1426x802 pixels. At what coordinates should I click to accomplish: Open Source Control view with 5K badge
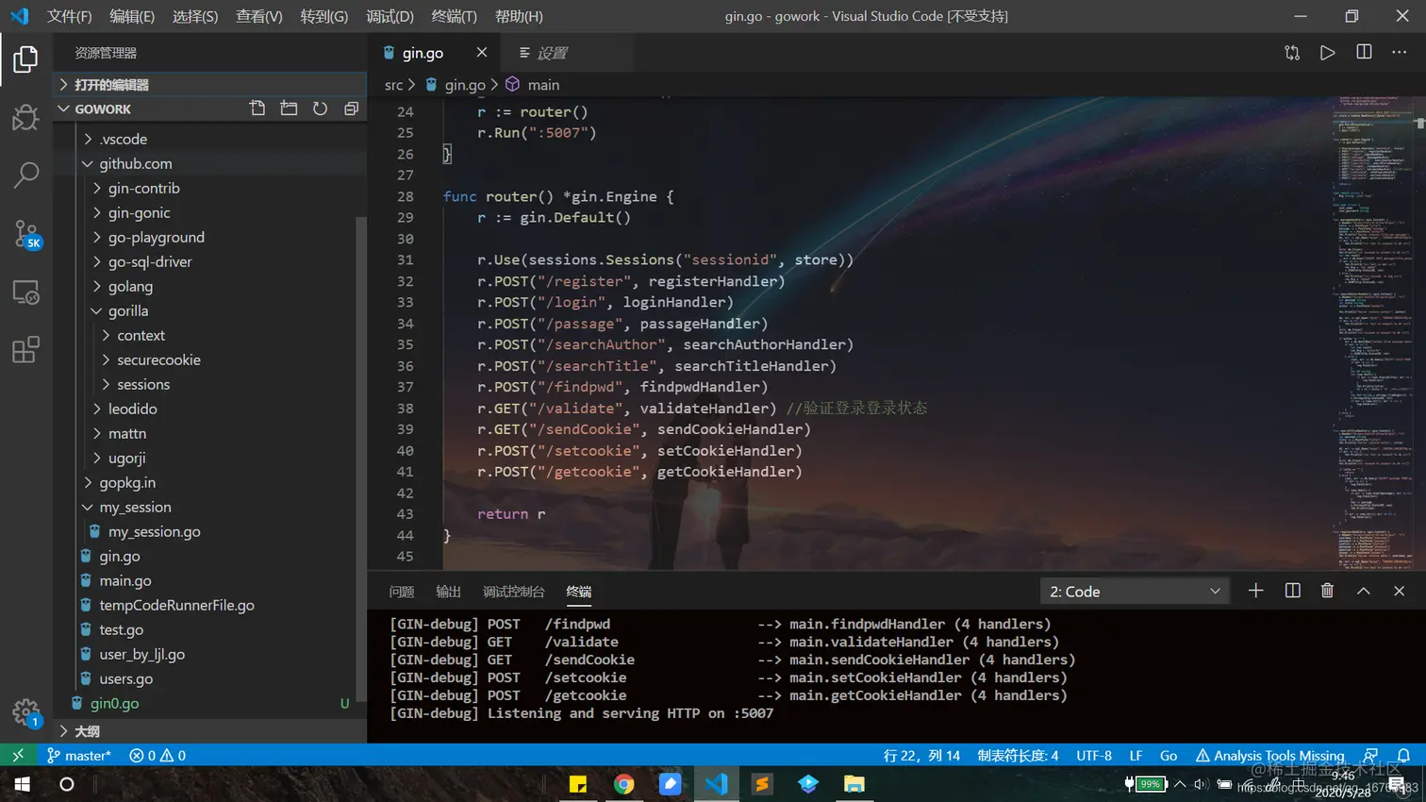pyautogui.click(x=25, y=234)
